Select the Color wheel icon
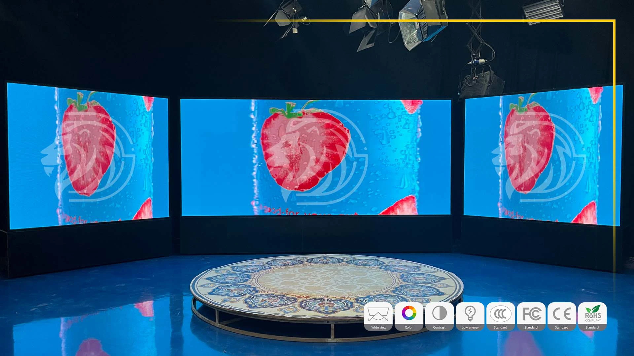 coord(409,313)
